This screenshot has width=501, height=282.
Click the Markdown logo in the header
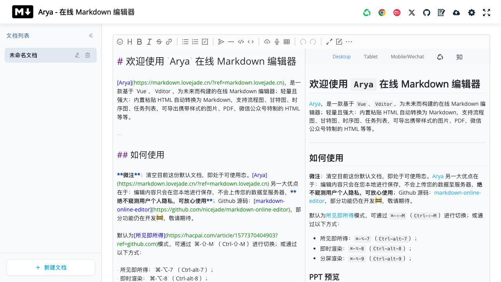coord(23,12)
